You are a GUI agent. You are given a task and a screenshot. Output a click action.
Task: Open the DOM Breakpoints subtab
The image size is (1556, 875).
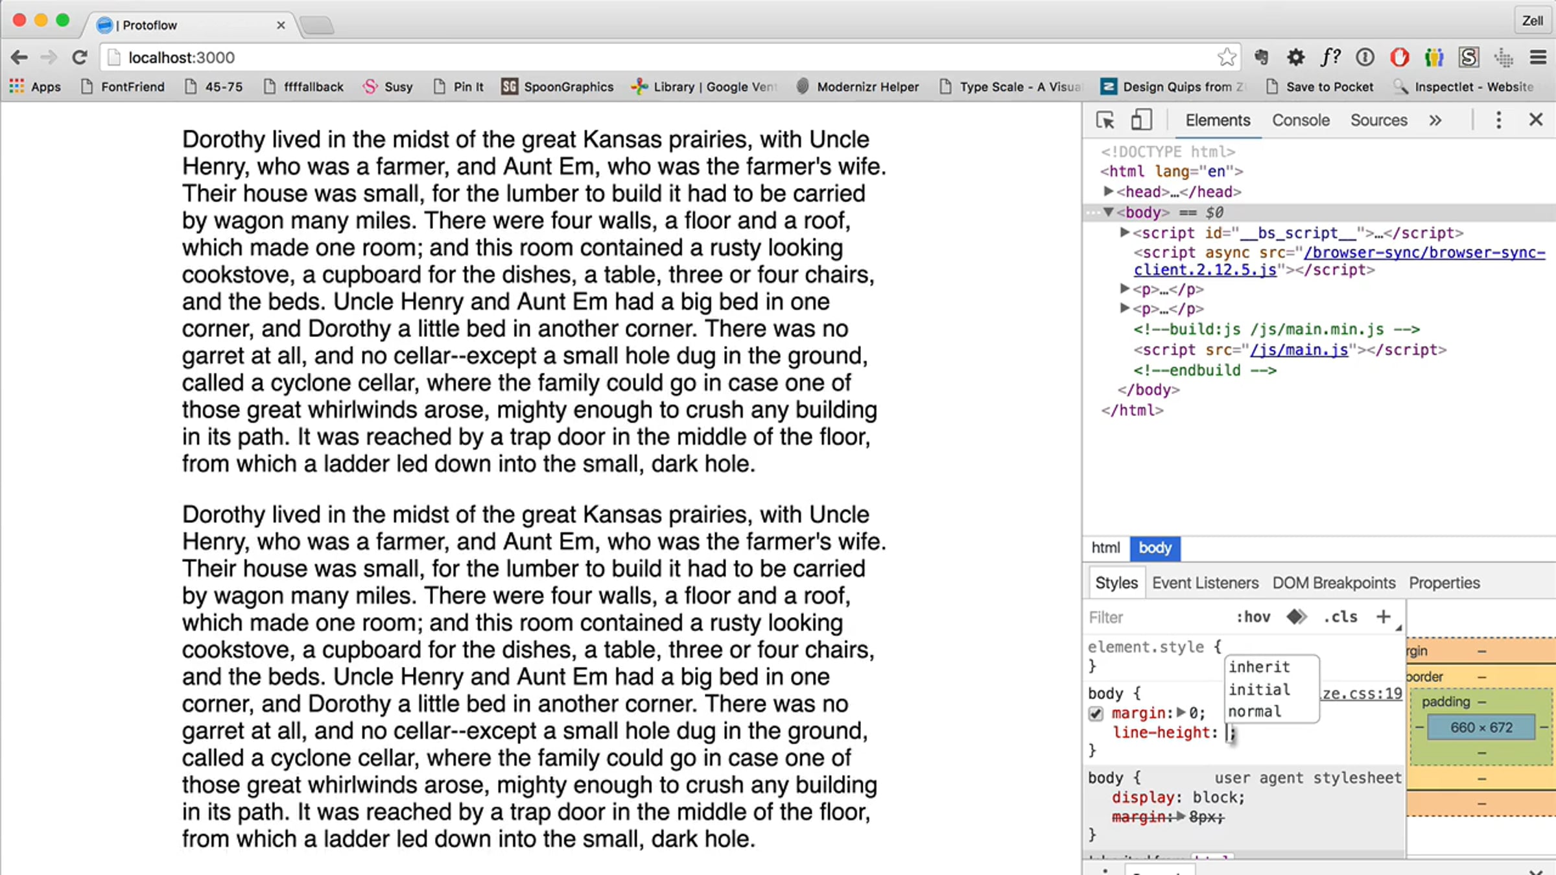tap(1334, 583)
